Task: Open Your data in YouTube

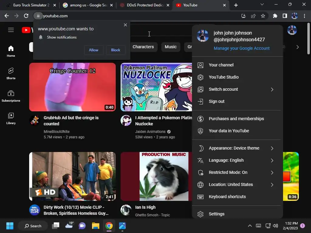Action: (238, 131)
